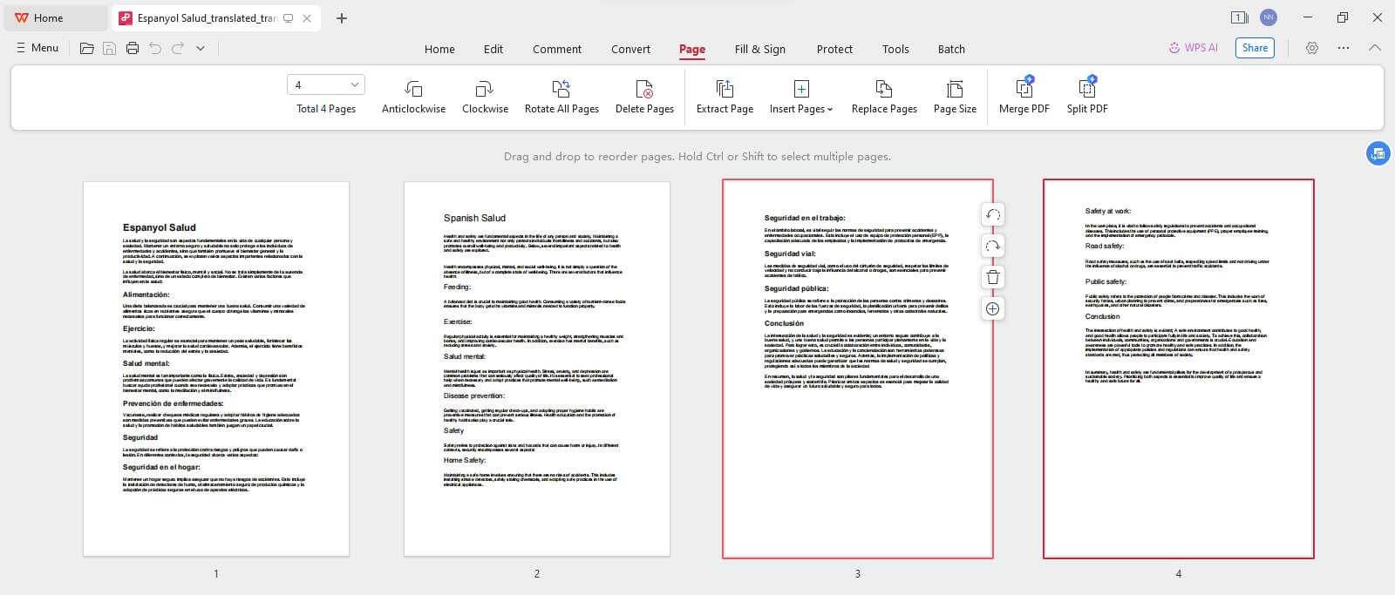The width and height of the screenshot is (1395, 595).
Task: Switch to the Edit tab
Action: coord(493,49)
